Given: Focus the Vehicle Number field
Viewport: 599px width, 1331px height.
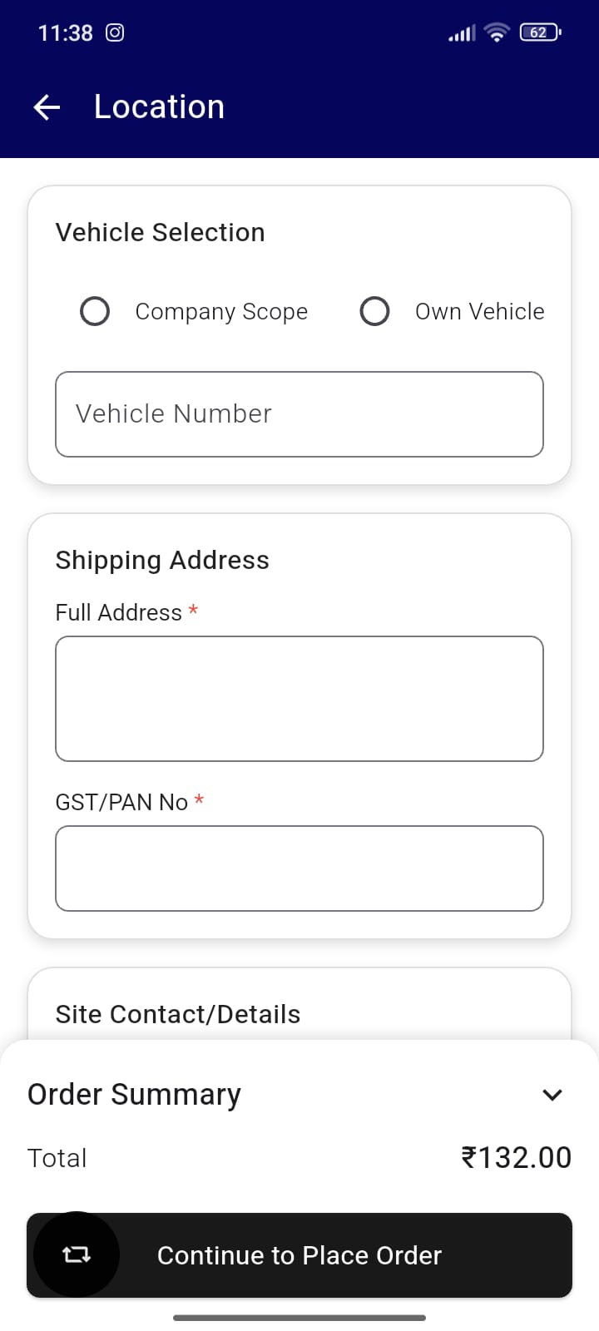Looking at the screenshot, I should tap(299, 414).
